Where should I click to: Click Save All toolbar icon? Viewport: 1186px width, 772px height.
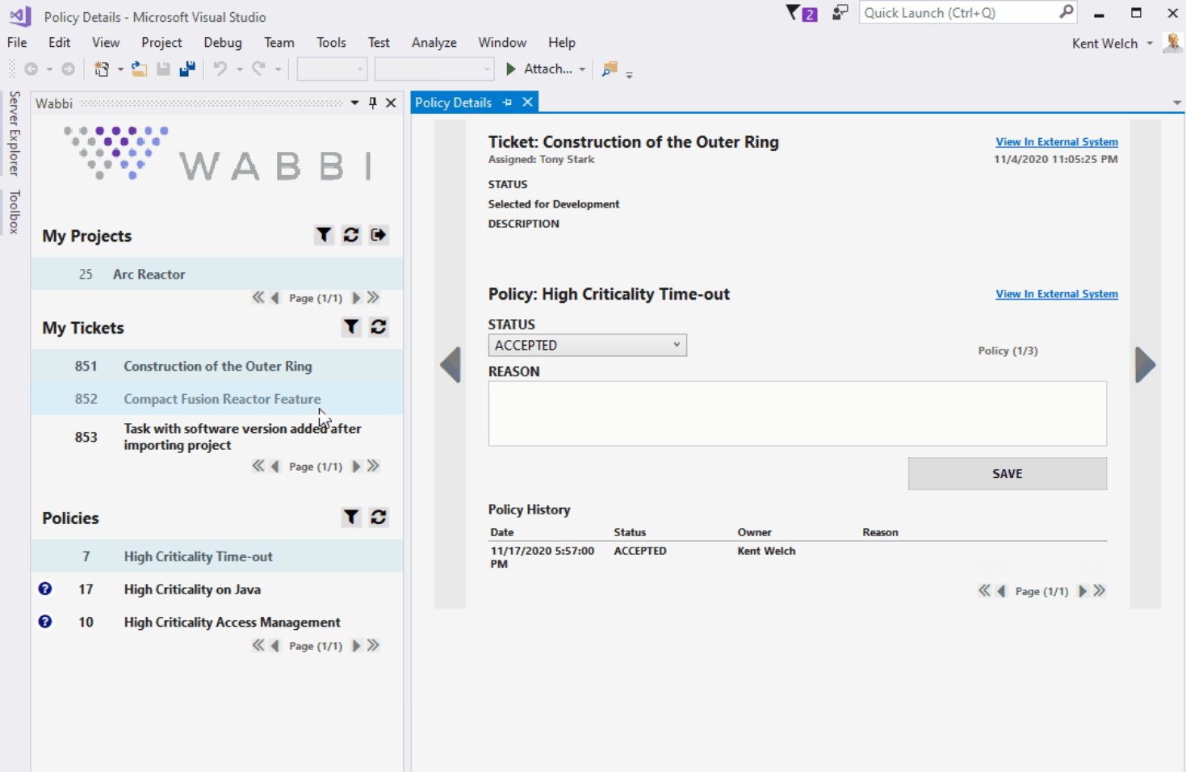click(x=187, y=69)
